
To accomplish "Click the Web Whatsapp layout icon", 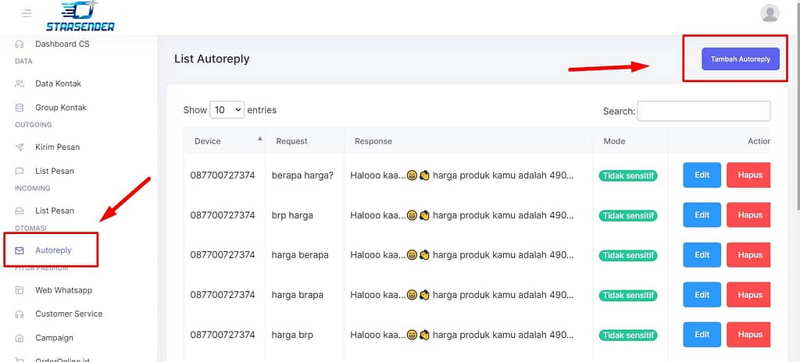I will point(20,290).
